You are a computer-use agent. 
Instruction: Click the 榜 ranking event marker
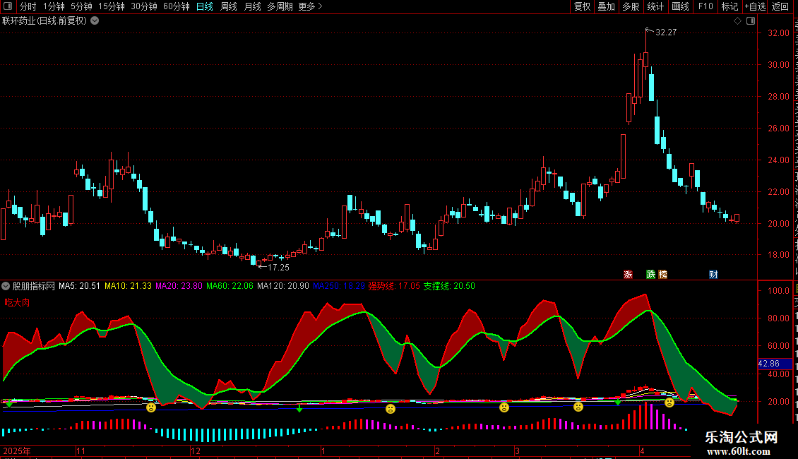tap(662, 274)
